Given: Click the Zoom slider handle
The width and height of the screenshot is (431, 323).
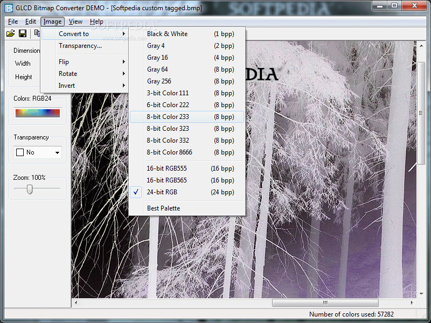Looking at the screenshot, I should tap(30, 189).
